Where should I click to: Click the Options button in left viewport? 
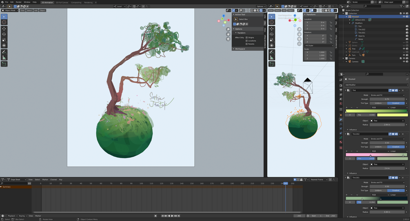point(261,6)
